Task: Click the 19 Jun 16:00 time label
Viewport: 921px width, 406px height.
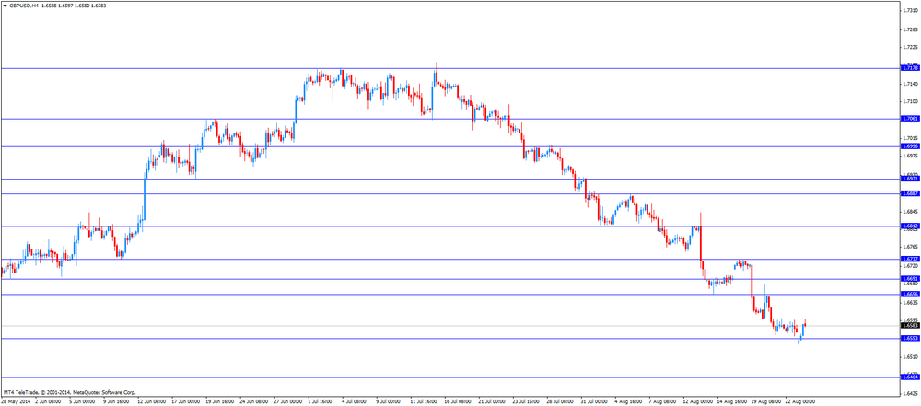Action: point(218,401)
